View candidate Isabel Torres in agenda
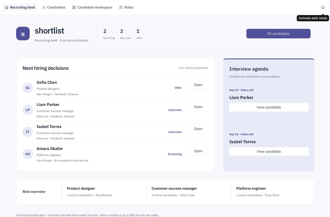The height and width of the screenshot is (217, 330). click(x=269, y=151)
